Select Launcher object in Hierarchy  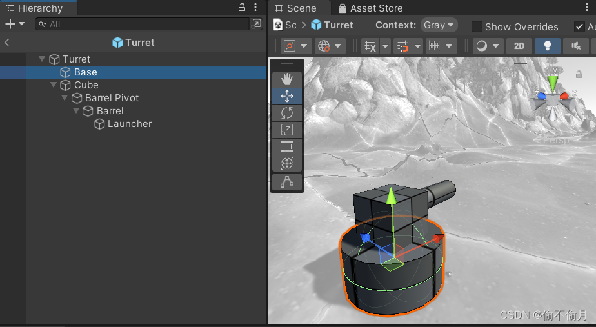click(x=129, y=124)
